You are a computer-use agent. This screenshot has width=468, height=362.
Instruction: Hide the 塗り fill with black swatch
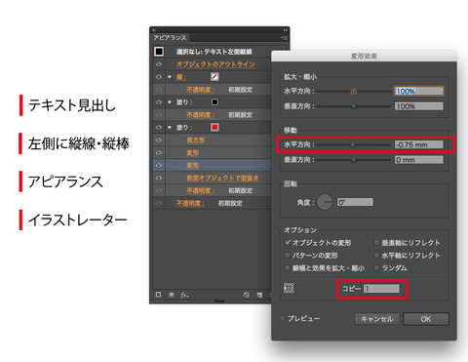[x=159, y=102]
